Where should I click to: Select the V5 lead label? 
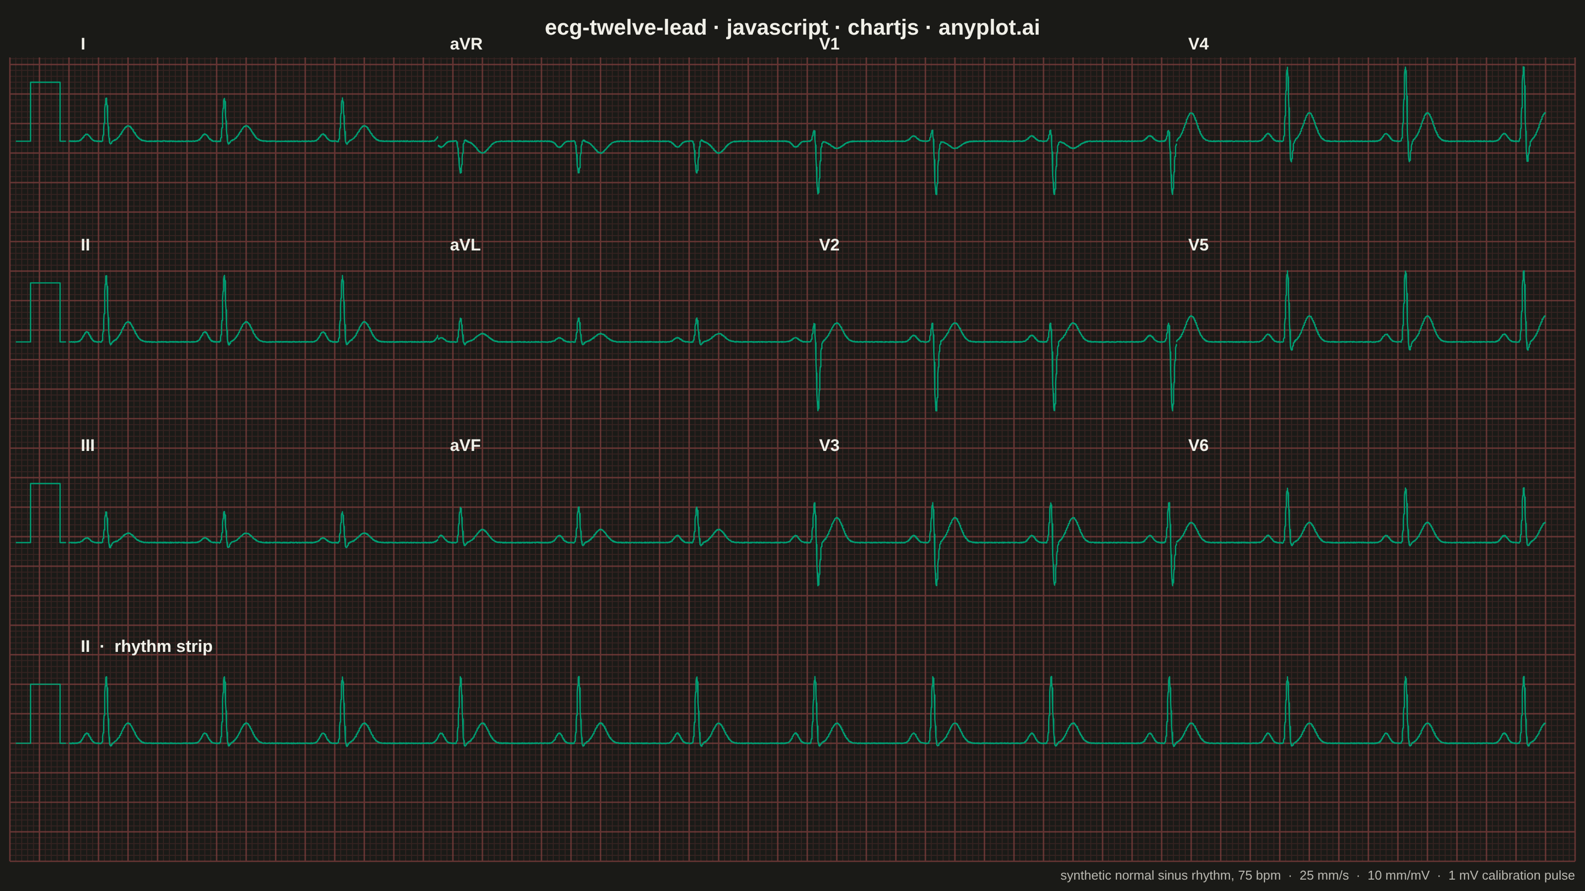click(1198, 245)
